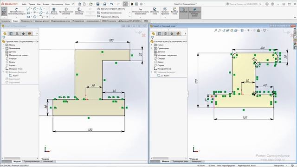Collapse the ribbon with the chevron arrow

295,17
